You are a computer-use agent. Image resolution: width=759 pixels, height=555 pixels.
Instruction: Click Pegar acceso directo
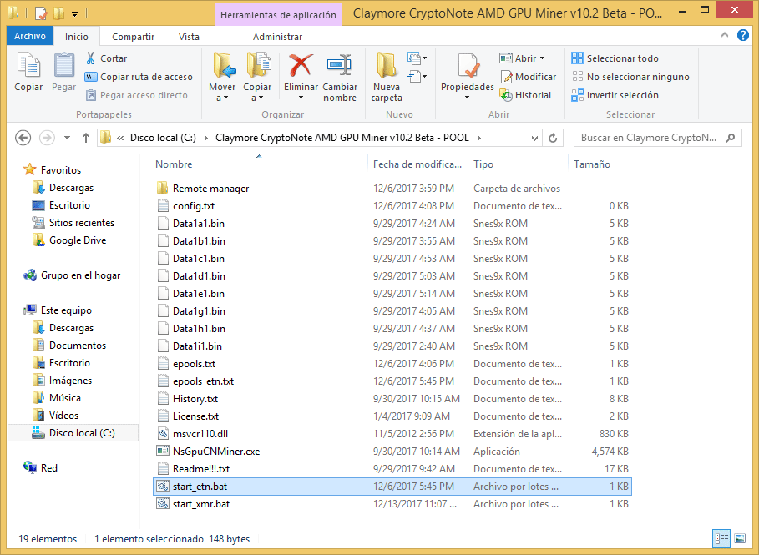click(136, 95)
